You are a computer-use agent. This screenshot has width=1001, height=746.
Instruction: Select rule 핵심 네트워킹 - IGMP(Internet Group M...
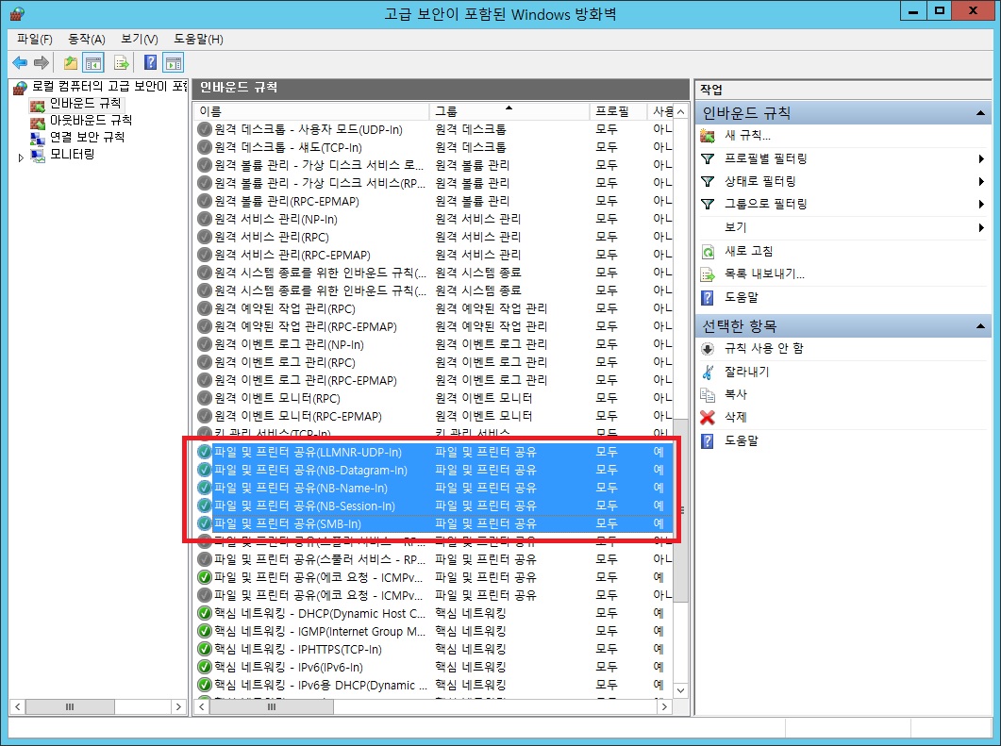pyautogui.click(x=434, y=631)
